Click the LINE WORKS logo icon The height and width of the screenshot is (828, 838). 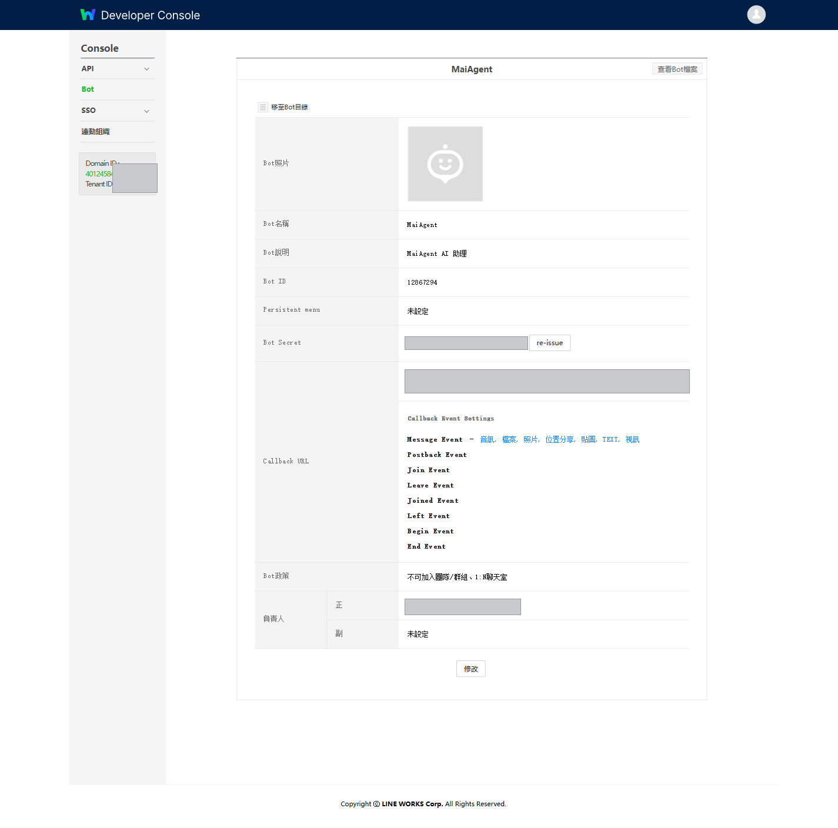[x=88, y=15]
